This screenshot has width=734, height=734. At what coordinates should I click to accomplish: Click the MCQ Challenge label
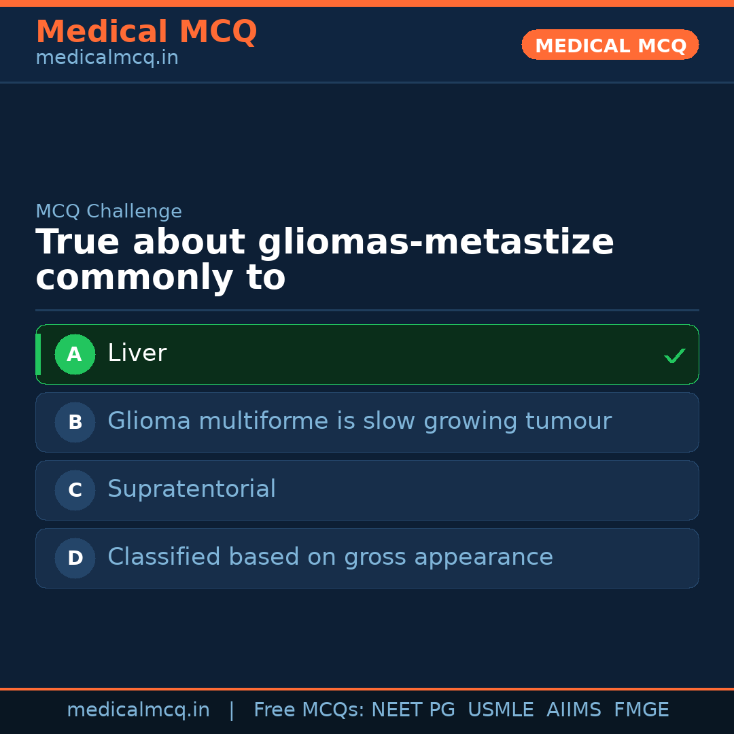[109, 211]
